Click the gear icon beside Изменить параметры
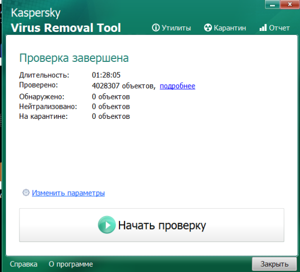The image size is (300, 272). pyautogui.click(x=26, y=193)
